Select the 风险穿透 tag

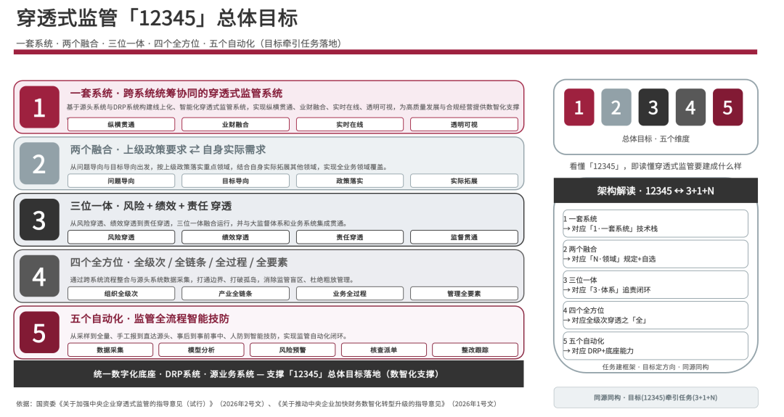pos(121,237)
